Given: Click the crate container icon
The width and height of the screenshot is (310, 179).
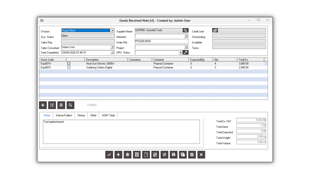Looking at the screenshot, I should pos(155,155).
